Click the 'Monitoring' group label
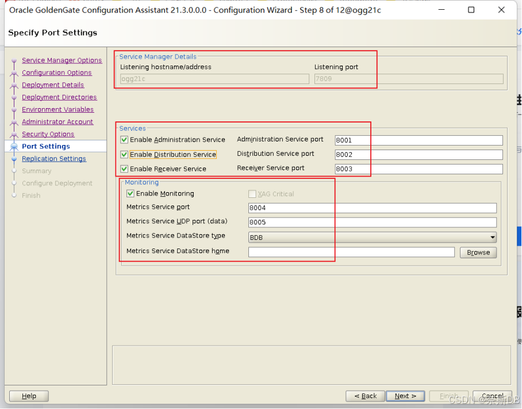The height and width of the screenshot is (409, 522). [142, 182]
